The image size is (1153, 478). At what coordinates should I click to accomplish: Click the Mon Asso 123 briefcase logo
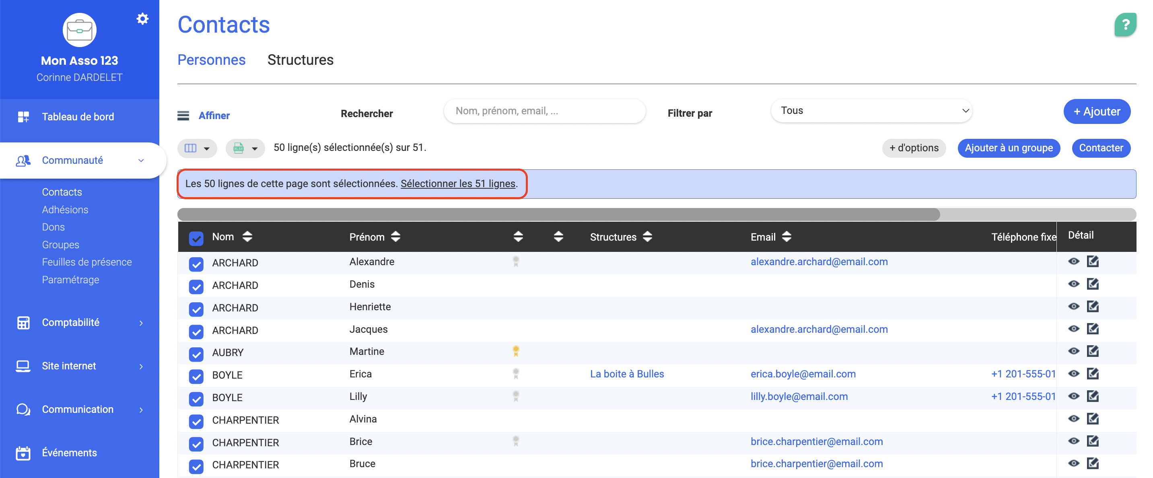(x=80, y=30)
